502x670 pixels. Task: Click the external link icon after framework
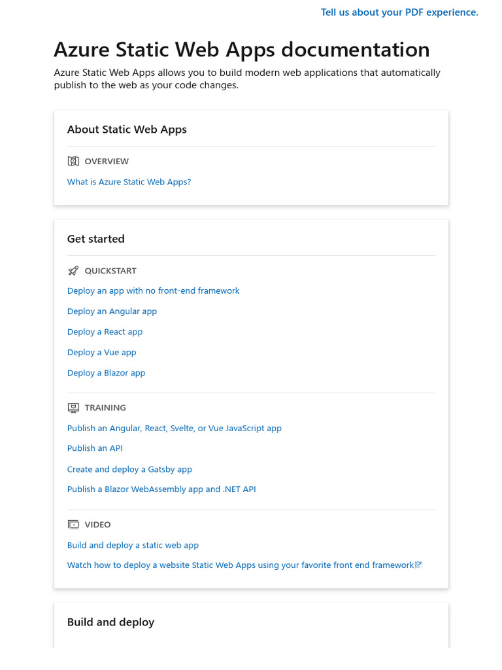coord(419,565)
